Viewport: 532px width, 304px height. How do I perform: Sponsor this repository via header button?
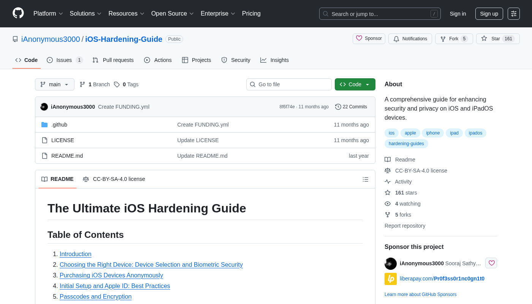pos(369,39)
